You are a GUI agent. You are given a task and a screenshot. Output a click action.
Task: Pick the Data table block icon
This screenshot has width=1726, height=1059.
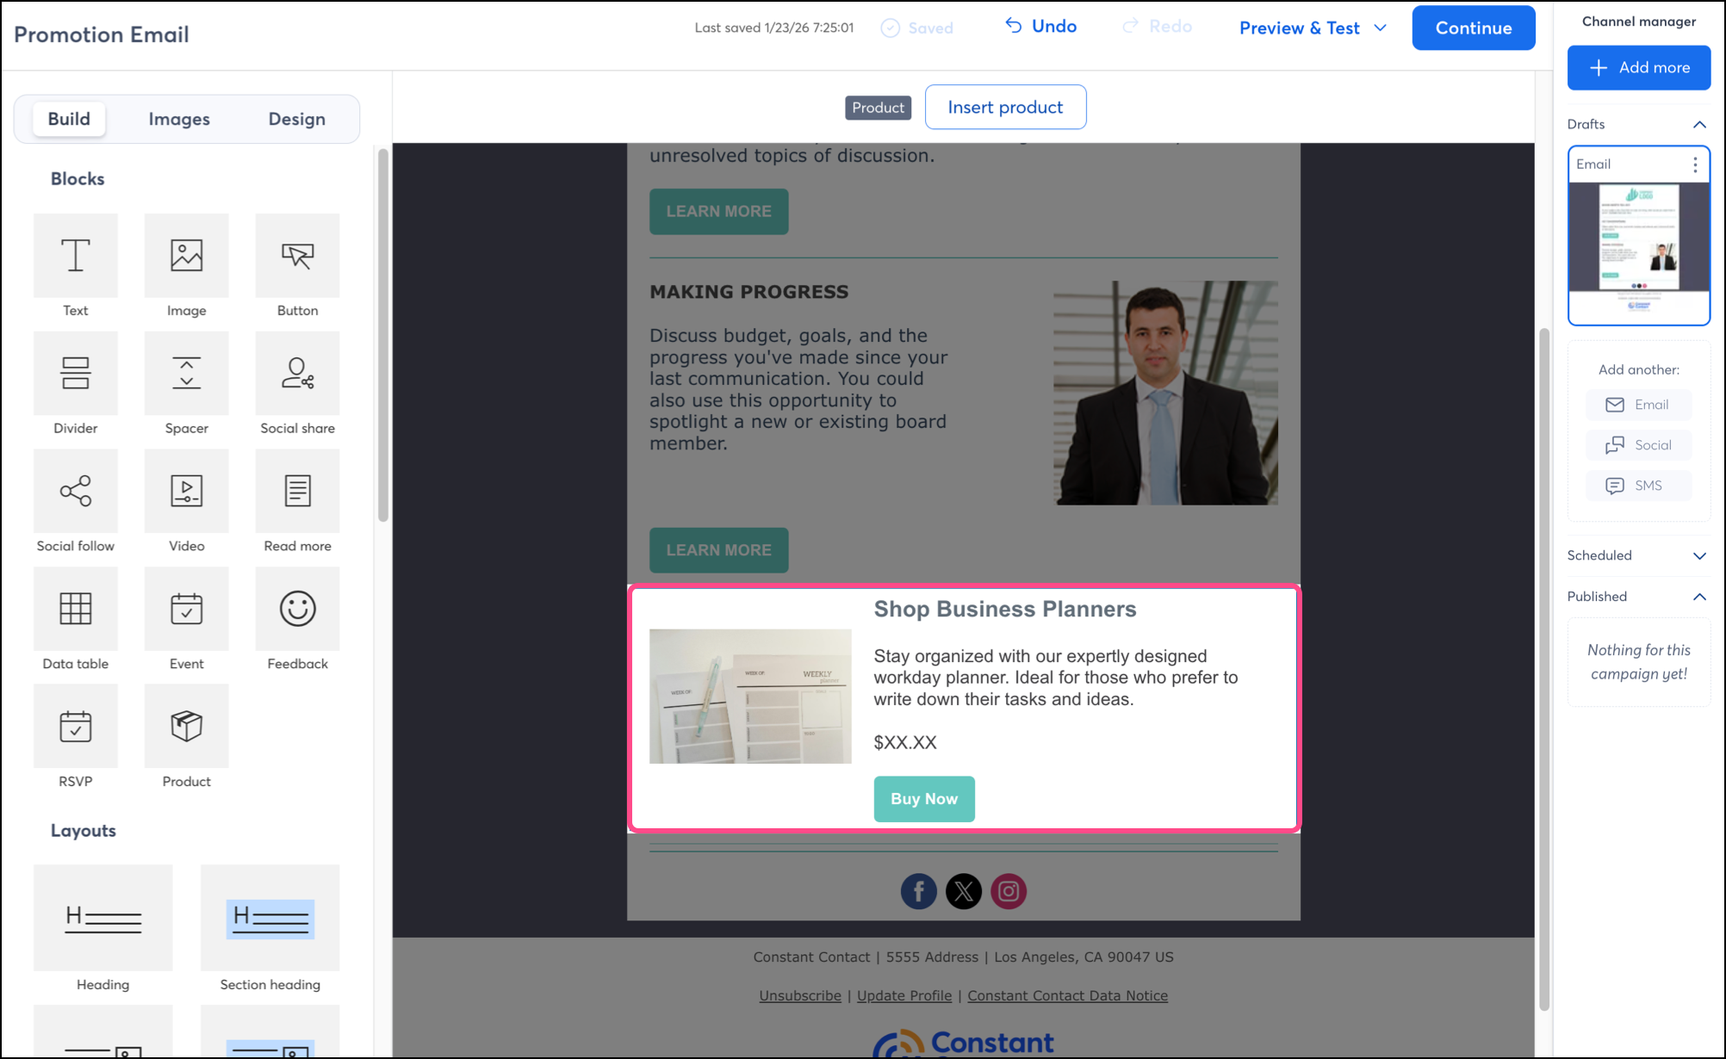point(76,609)
